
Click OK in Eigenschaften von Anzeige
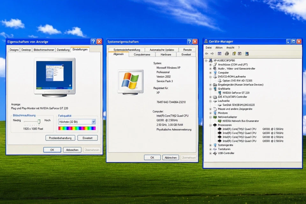point(52,150)
